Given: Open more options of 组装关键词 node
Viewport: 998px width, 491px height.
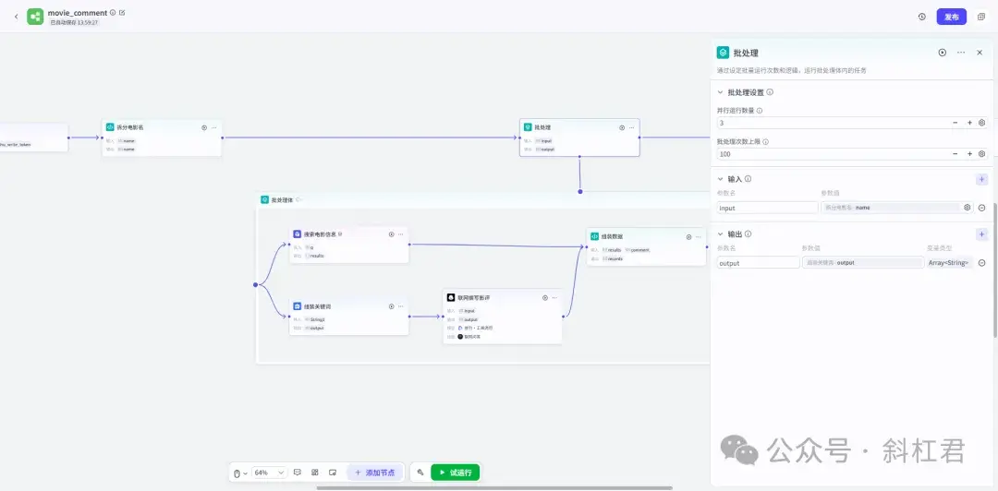Looking at the screenshot, I should (x=400, y=305).
